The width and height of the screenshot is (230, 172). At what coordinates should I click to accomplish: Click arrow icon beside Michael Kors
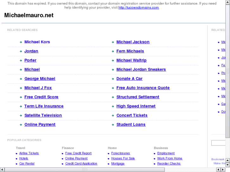coord(21,42)
